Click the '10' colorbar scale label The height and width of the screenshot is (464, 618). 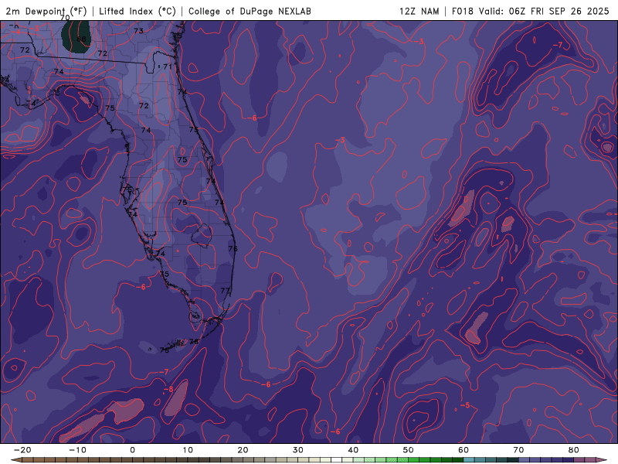pos(188,450)
